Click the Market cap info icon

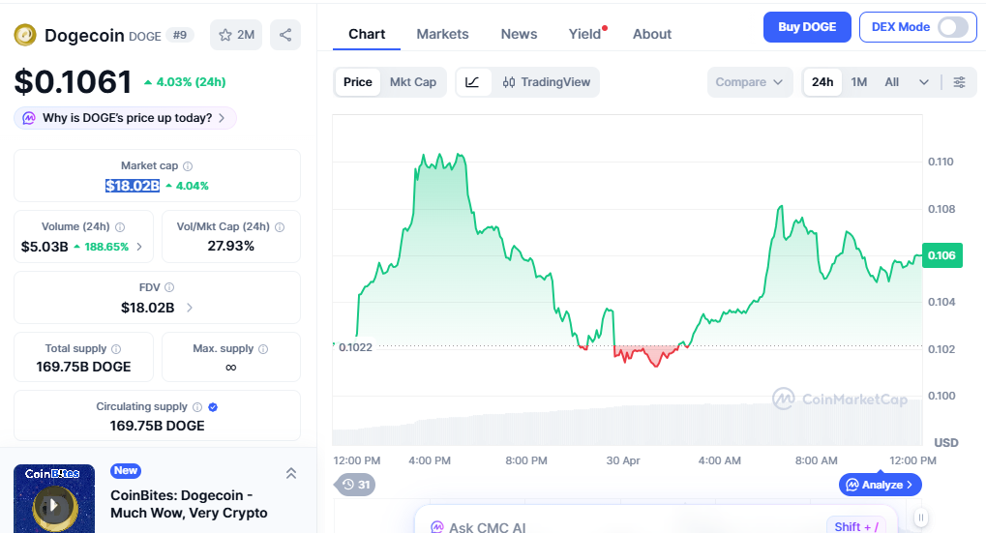(188, 166)
